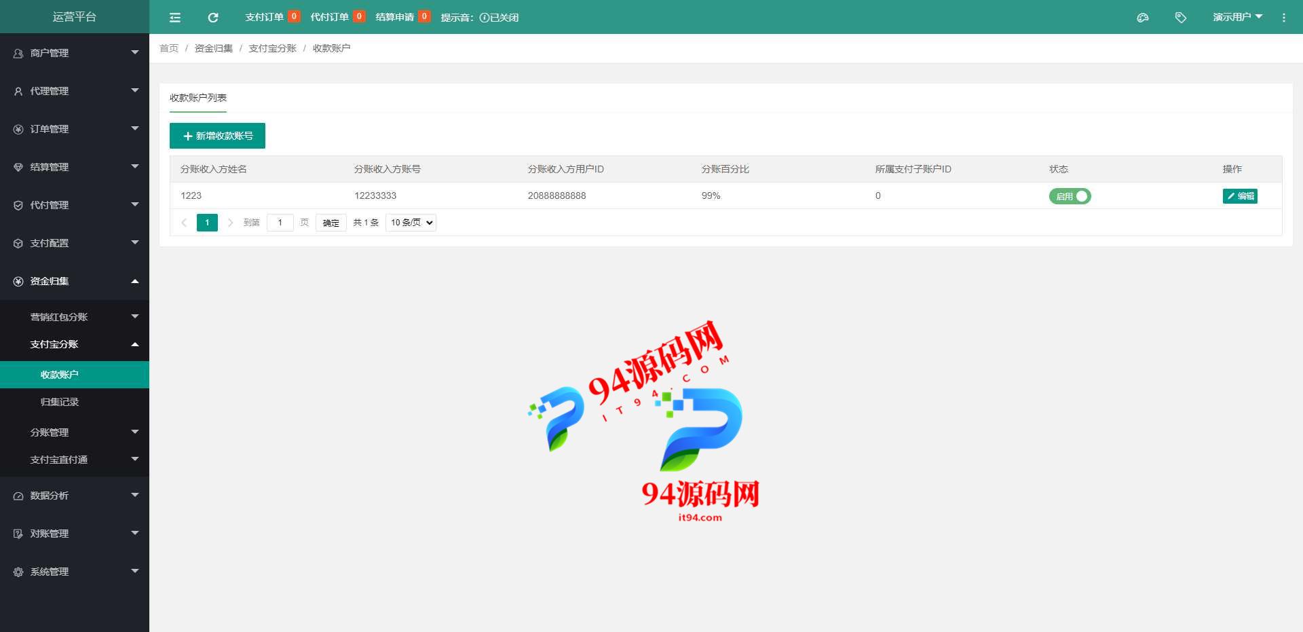
Task: Click the 代付管理 shield icon
Action: [x=18, y=205]
